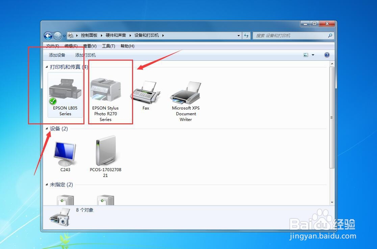
Task: Open address bar history dropdown arrow
Action: [x=239, y=35]
